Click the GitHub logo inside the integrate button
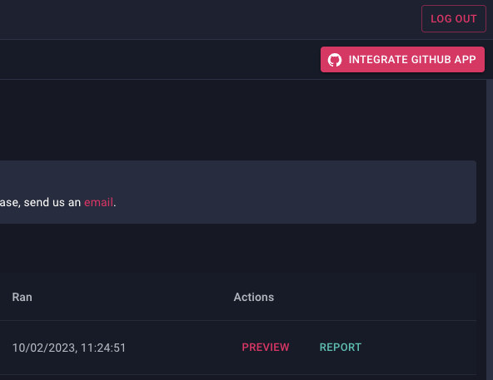Viewport: 493px width, 380px height. [335, 60]
